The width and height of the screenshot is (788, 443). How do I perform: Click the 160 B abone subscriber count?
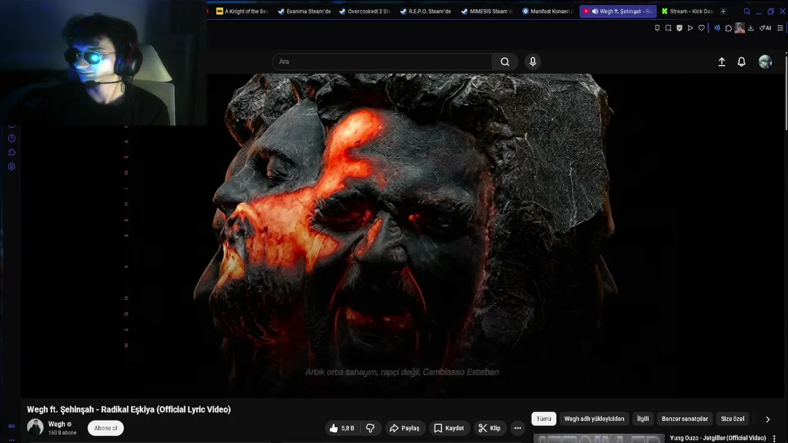coord(62,433)
